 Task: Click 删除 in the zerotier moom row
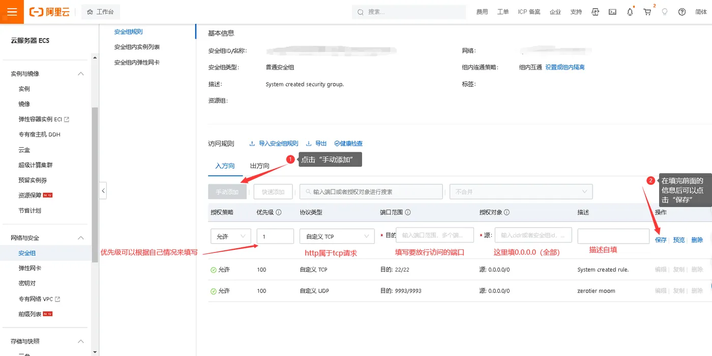[x=697, y=291]
